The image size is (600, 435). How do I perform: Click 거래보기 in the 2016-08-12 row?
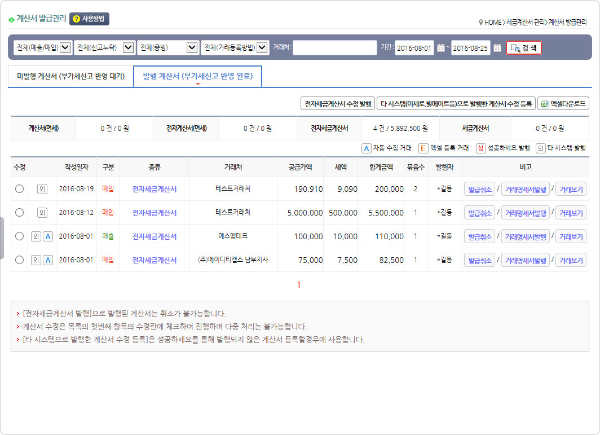571,213
